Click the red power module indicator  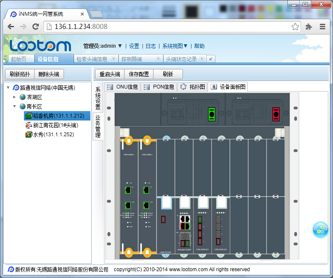click(x=276, y=114)
